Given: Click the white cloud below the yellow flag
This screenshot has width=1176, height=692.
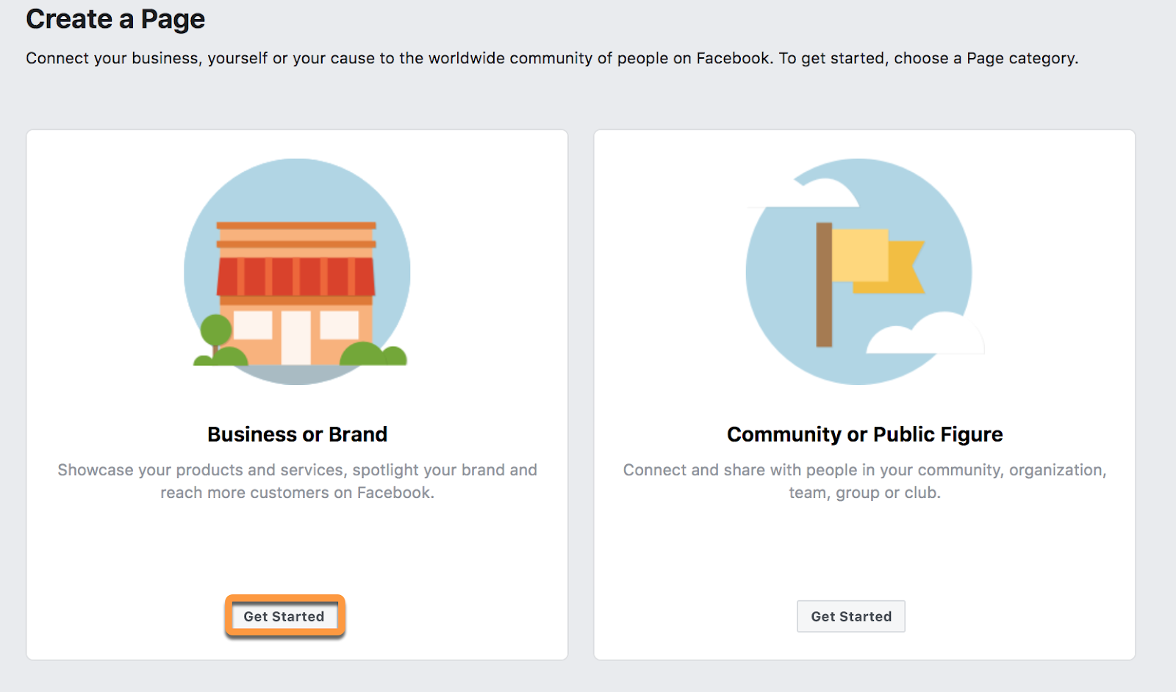Looking at the screenshot, I should click(925, 335).
